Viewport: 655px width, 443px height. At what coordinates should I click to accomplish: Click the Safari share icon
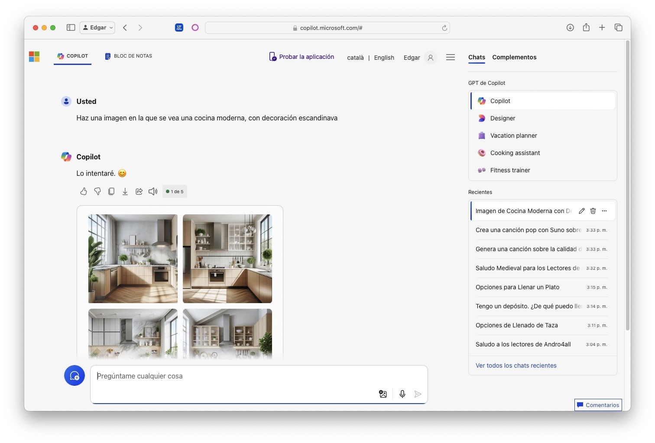point(586,27)
